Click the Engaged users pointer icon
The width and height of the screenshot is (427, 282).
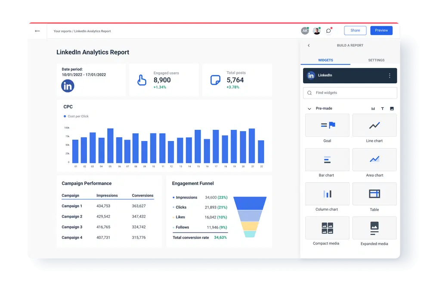pyautogui.click(x=142, y=80)
